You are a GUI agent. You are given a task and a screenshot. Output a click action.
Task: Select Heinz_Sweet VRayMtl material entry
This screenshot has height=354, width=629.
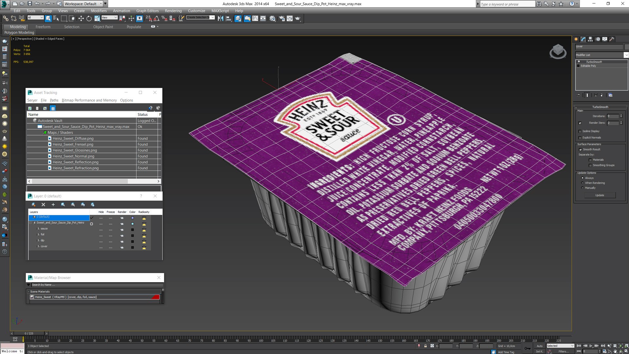coord(95,297)
